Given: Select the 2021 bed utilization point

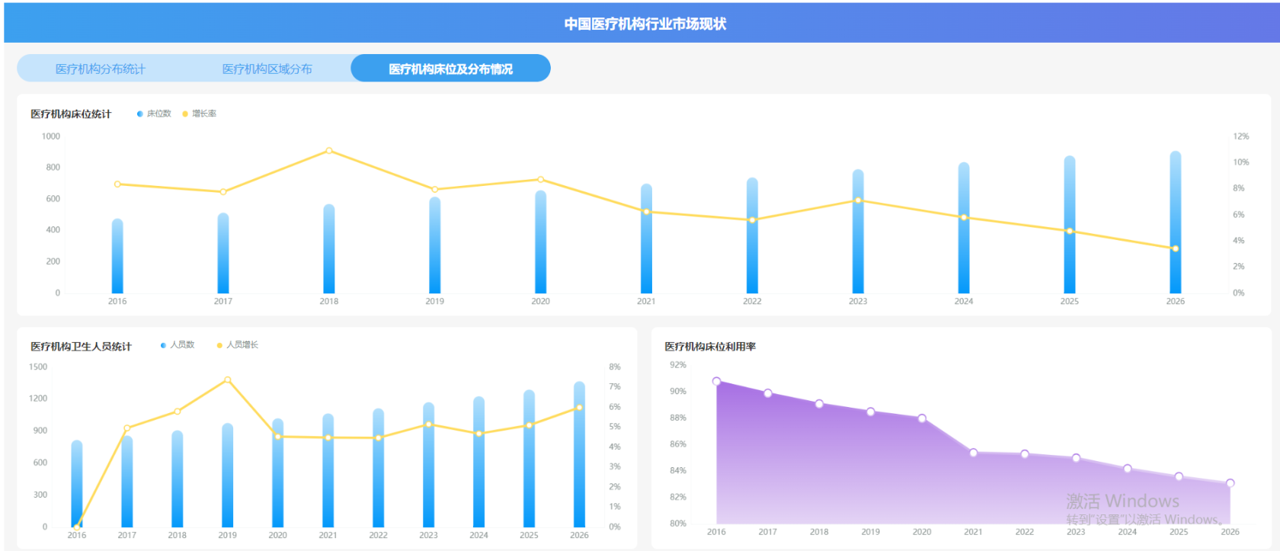Looking at the screenshot, I should coord(973,453).
